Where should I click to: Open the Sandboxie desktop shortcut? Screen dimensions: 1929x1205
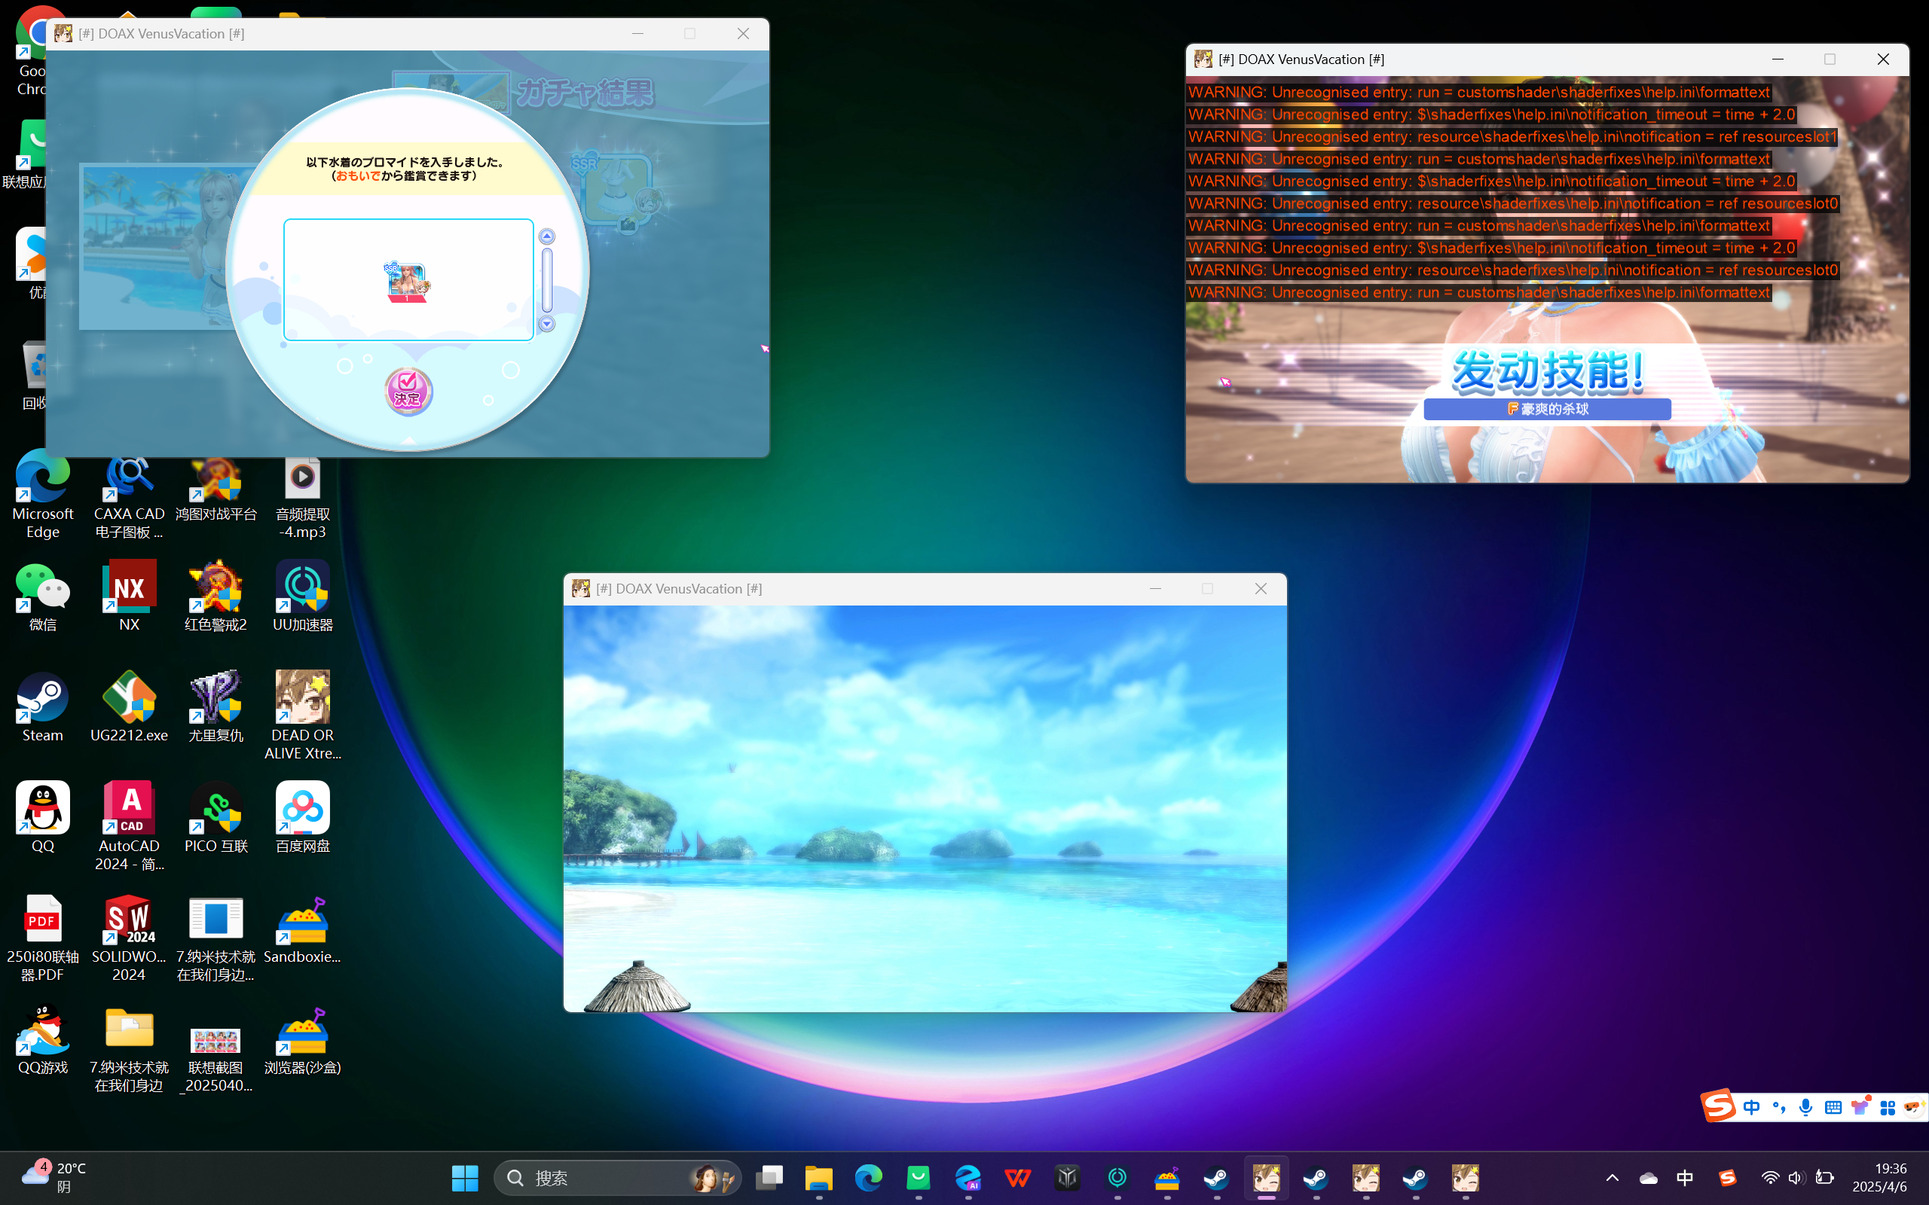coord(303,929)
